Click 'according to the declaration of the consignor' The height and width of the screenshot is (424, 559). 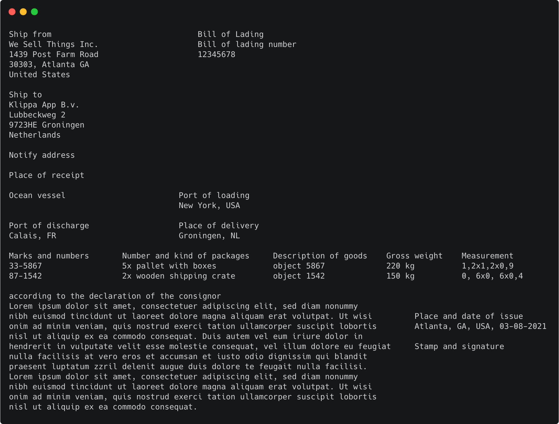pyautogui.click(x=115, y=296)
